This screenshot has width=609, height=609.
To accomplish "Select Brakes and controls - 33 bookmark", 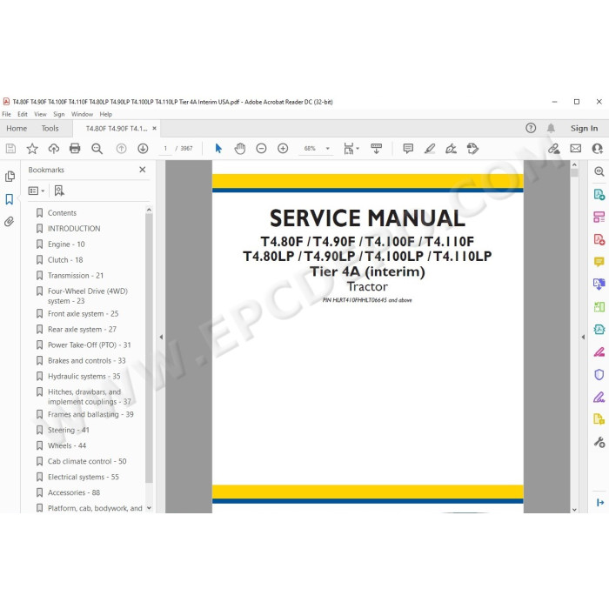I will coord(87,360).
